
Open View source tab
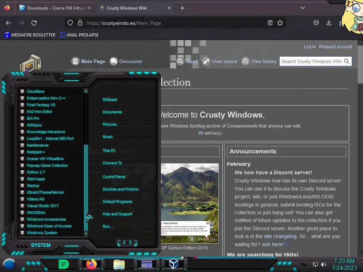coord(220,61)
